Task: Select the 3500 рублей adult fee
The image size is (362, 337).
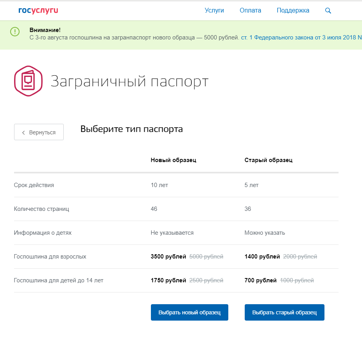Action: [x=168, y=257]
